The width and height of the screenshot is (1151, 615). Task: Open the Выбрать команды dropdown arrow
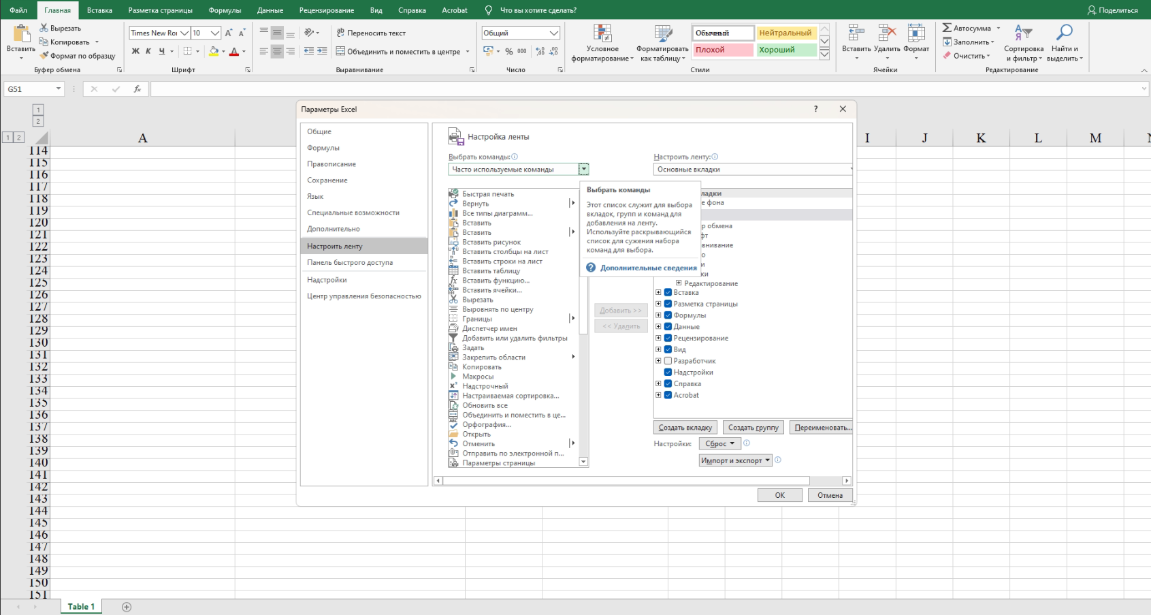pos(584,169)
